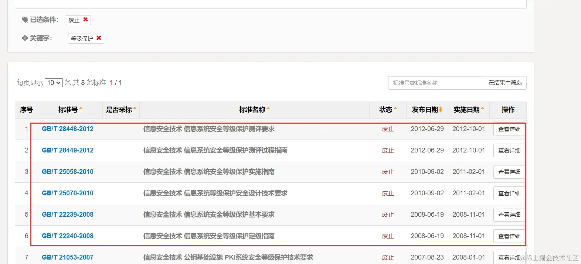Viewport: 581px width, 264px height.
Task: Open standard GB/T 22240-2008 link
Action: click(x=68, y=236)
